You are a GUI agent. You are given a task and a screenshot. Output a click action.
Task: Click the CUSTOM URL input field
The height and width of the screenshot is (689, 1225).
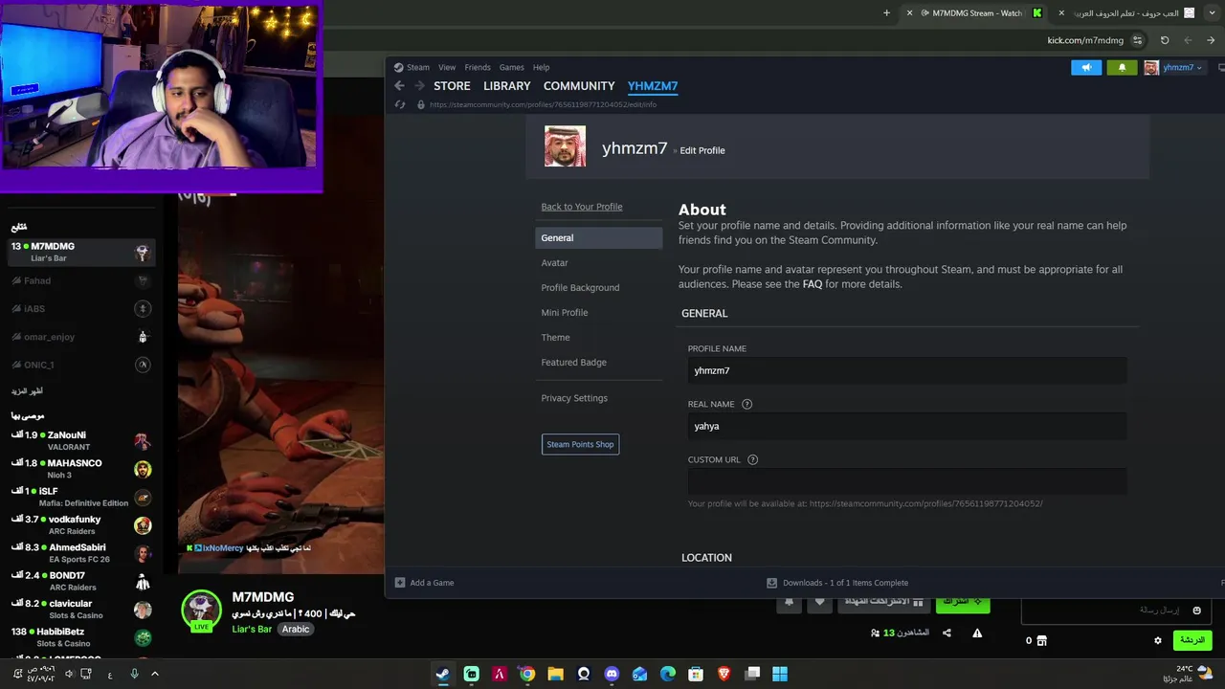(x=906, y=481)
